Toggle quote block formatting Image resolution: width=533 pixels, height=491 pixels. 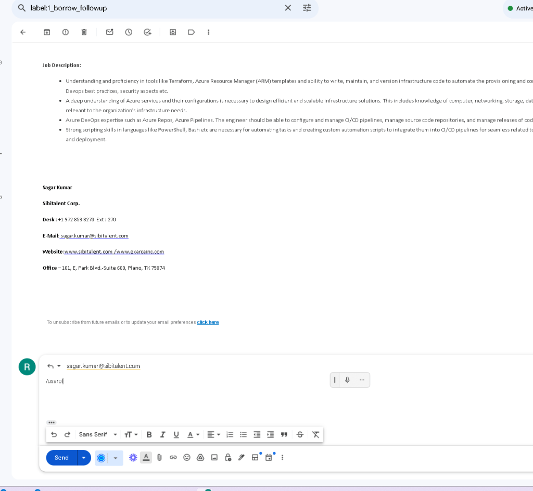[284, 435]
